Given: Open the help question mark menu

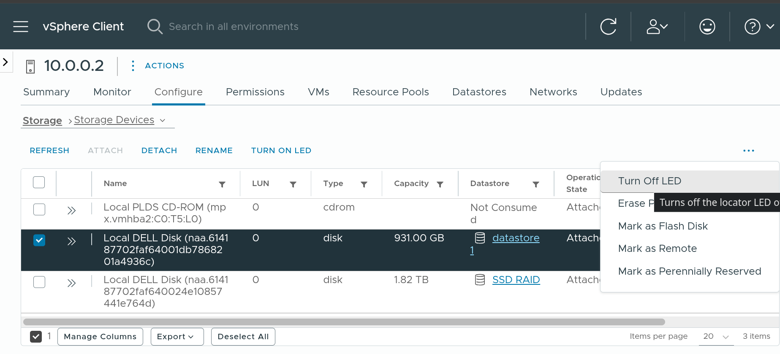Looking at the screenshot, I should pos(759,27).
